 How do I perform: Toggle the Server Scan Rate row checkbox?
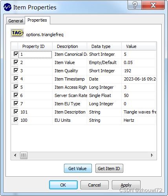click(16, 95)
